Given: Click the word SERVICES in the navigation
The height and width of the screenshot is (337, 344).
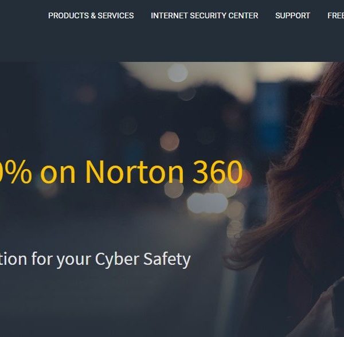Looking at the screenshot, I should coord(116,15).
